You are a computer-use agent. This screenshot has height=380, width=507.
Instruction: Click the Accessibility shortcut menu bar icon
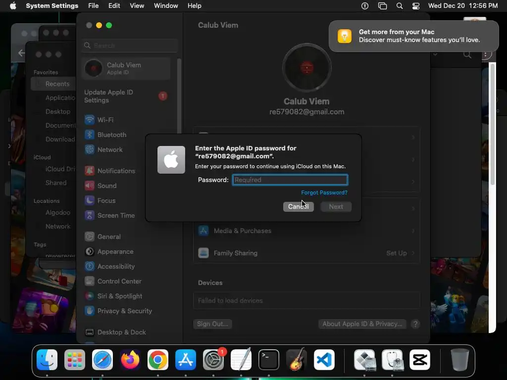(365, 6)
